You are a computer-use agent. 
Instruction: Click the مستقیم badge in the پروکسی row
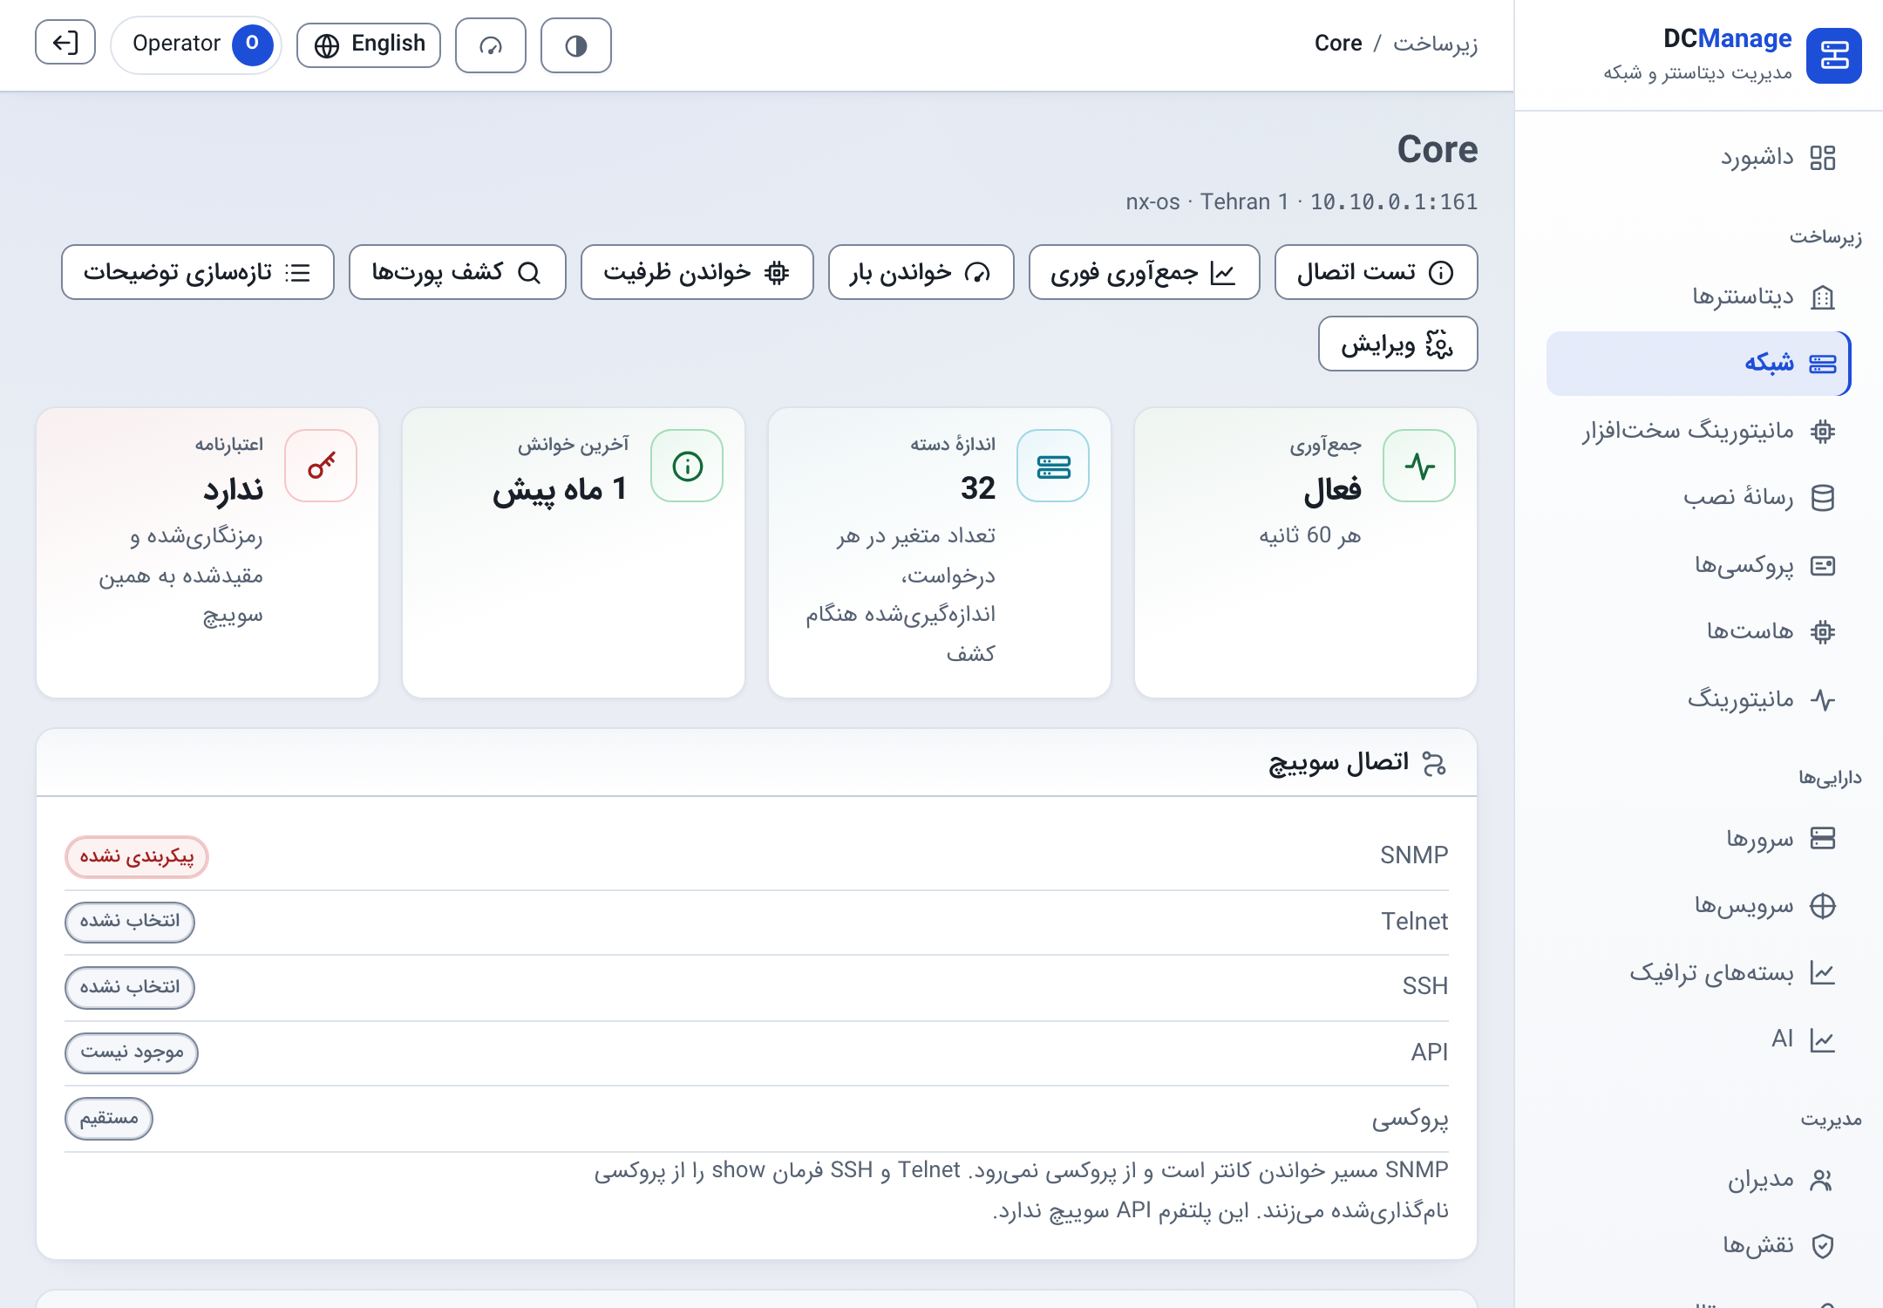tap(109, 1119)
